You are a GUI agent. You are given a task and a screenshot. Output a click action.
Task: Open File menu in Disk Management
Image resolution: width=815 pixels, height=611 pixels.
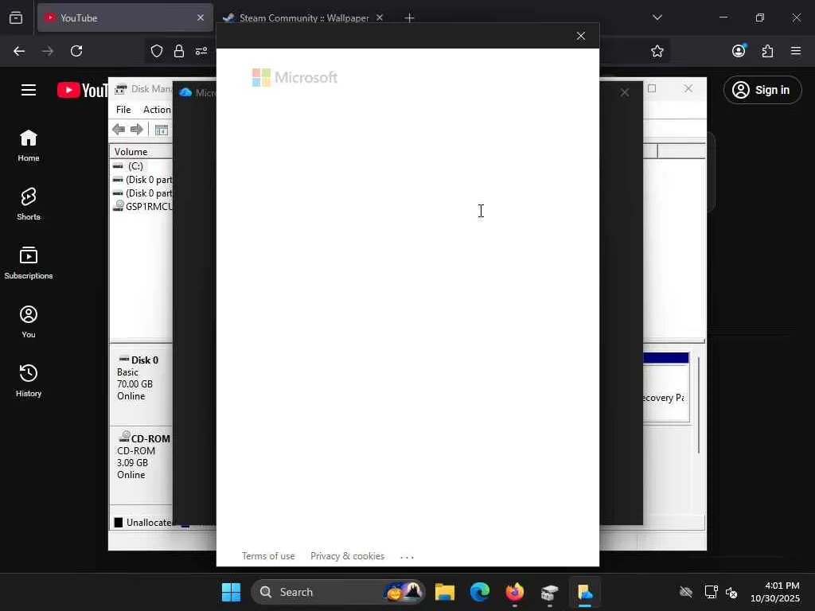[x=123, y=110]
